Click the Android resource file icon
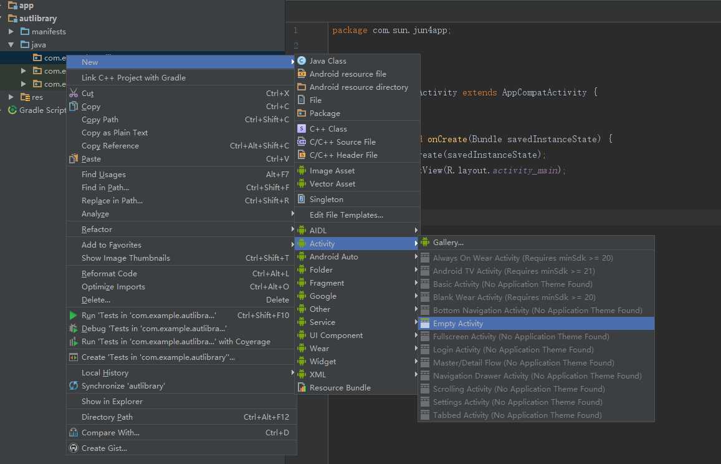The image size is (721, 464). click(x=302, y=74)
